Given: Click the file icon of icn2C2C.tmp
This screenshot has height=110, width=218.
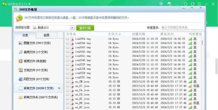Looking at the screenshot, I should pos(72,77).
